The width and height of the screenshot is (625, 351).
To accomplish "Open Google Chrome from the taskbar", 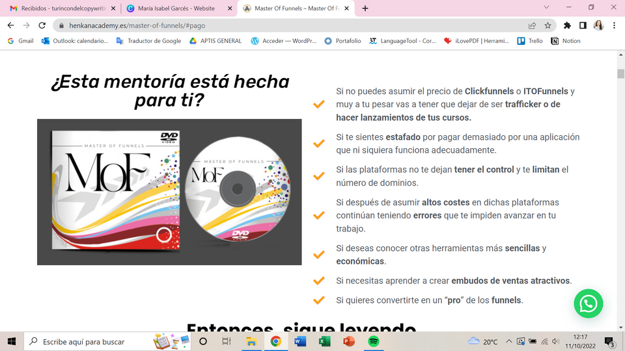I will 276,341.
